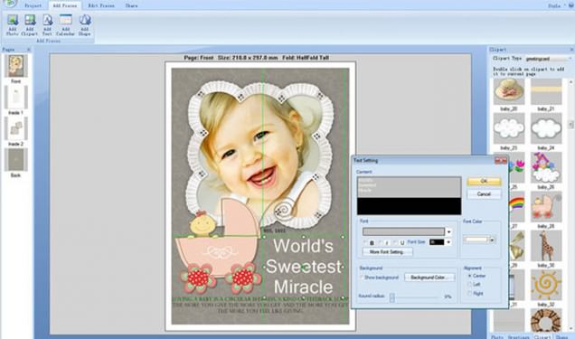Select Right alignment radio button
This screenshot has width=575, height=339.
469,294
